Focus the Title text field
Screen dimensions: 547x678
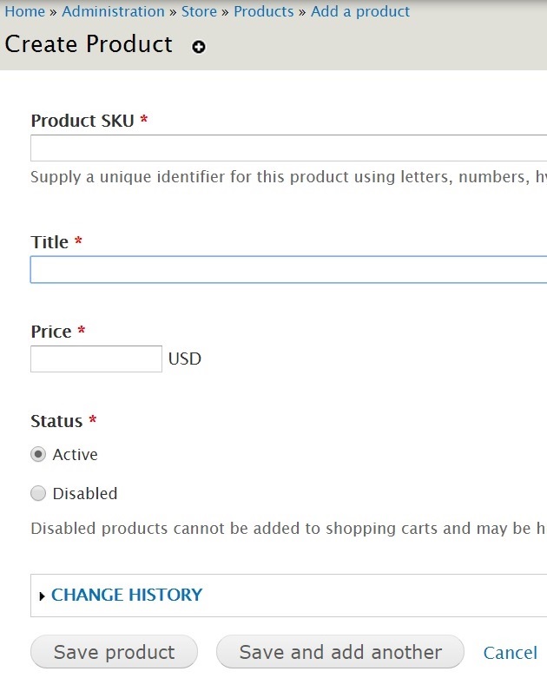tap(289, 269)
